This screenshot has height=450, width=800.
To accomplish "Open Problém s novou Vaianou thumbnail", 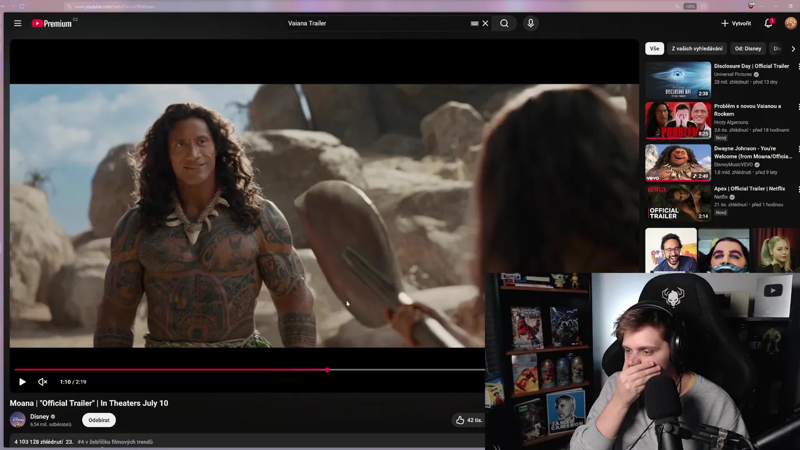I will coord(678,120).
